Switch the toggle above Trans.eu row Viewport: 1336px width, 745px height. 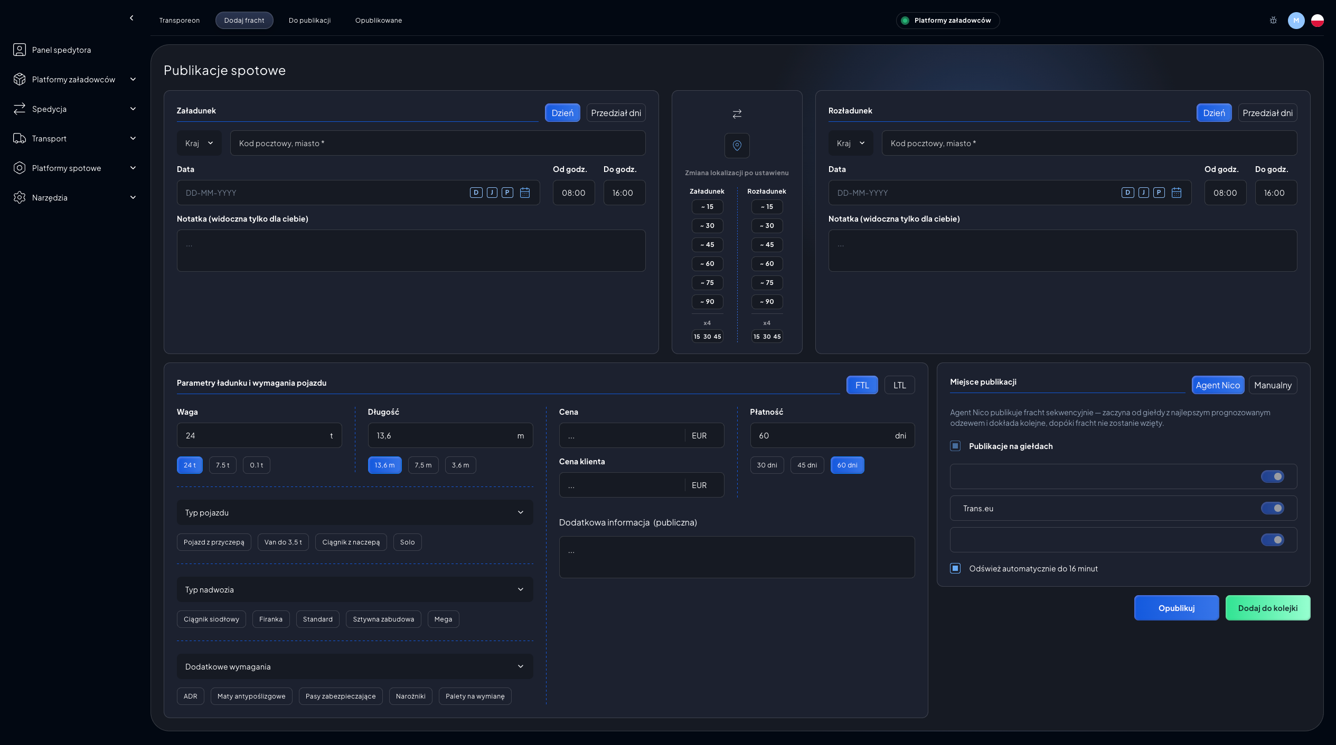[x=1273, y=476]
